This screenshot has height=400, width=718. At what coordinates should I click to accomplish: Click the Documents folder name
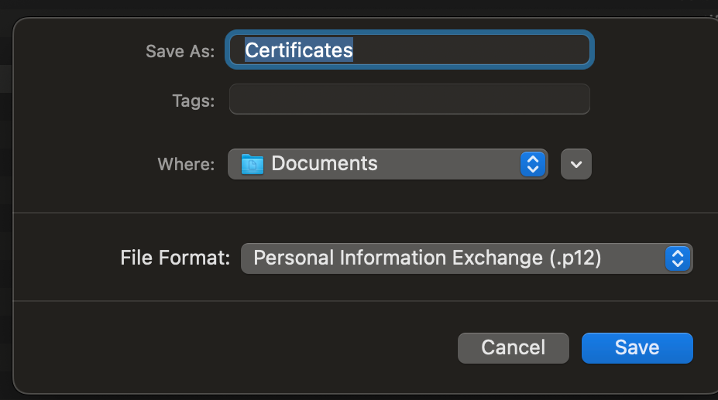325,163
